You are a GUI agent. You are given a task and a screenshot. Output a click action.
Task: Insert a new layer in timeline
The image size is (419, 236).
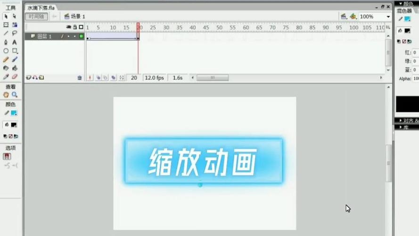tap(28, 77)
